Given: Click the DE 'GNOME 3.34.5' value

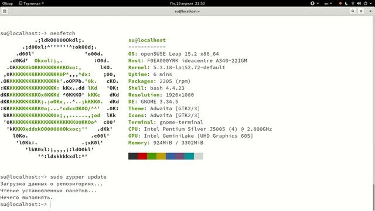Looking at the screenshot, I should [x=159, y=101].
